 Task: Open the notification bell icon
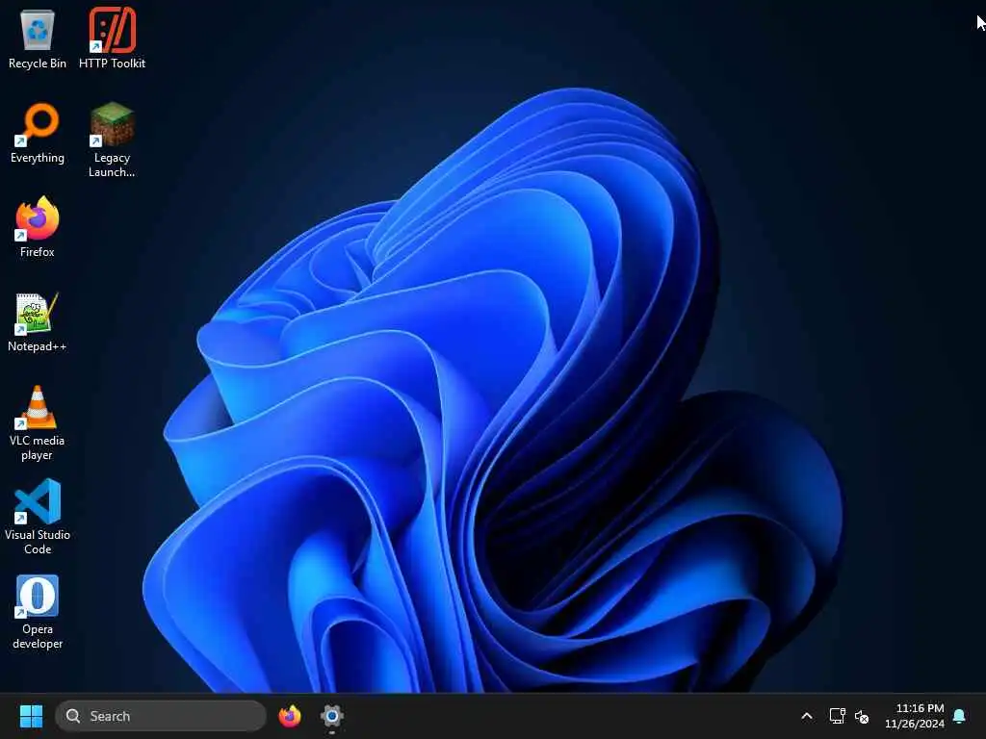pyautogui.click(x=960, y=716)
